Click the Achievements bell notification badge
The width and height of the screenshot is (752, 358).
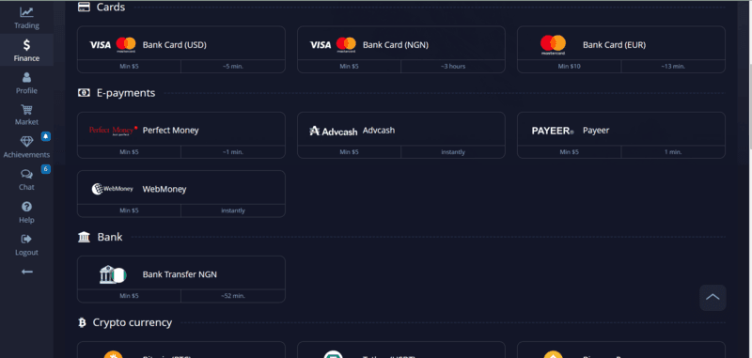(x=45, y=136)
